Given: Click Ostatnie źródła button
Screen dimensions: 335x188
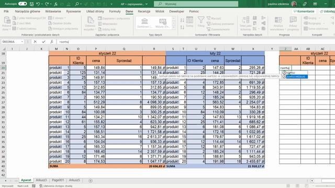Looking at the screenshot, I should tap(60, 23).
